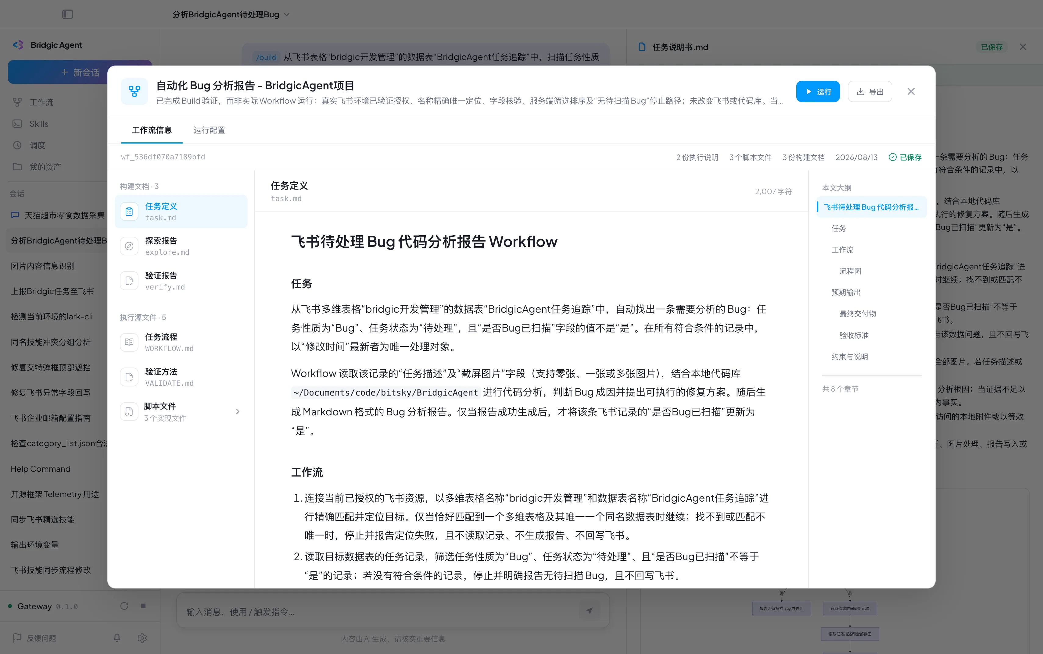Jump to 飞书待处理 Bug 代码分析报 outline entry
The image size is (1043, 654).
click(871, 207)
